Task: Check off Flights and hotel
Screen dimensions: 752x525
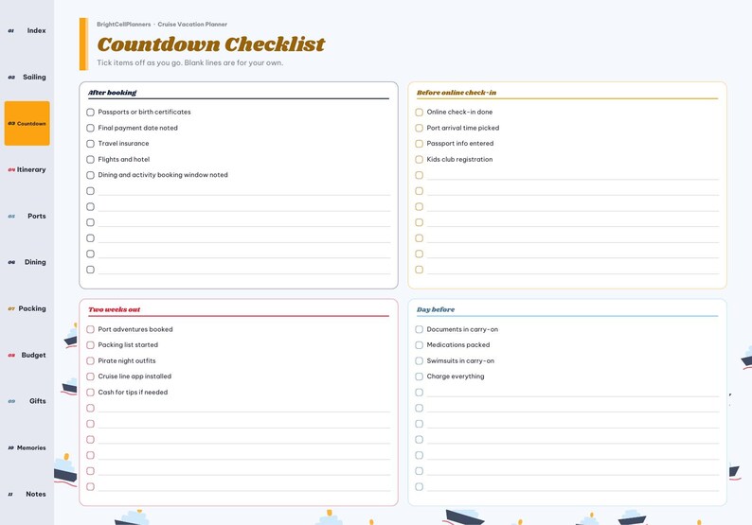Action: [90, 160]
